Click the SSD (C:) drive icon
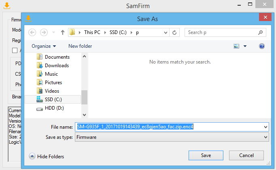Image resolution: width=276 pixels, height=170 pixels. (x=40, y=99)
